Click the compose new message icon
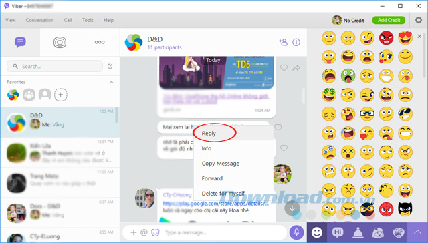 pyautogui.click(x=110, y=66)
